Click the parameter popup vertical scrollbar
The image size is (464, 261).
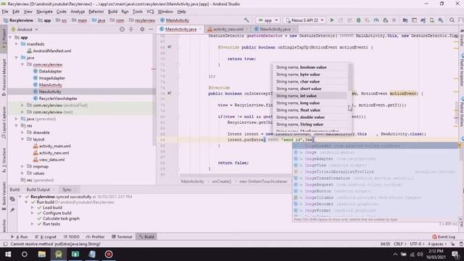[350, 78]
